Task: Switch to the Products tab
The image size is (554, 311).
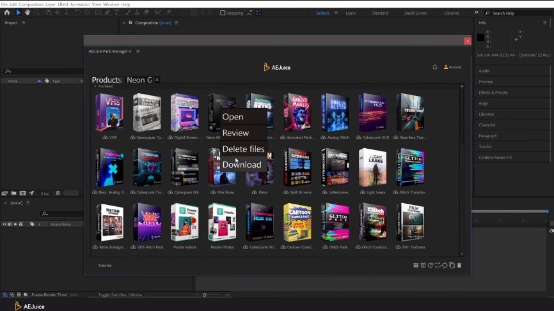Action: 106,80
